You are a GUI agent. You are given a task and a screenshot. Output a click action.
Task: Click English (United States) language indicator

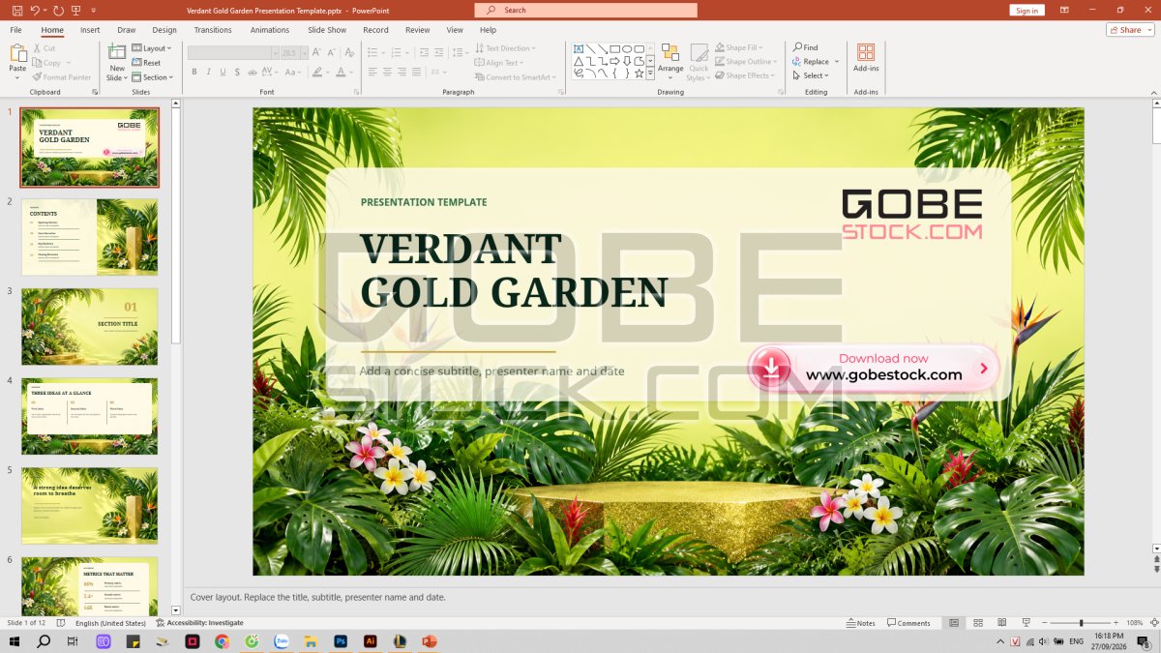[110, 623]
